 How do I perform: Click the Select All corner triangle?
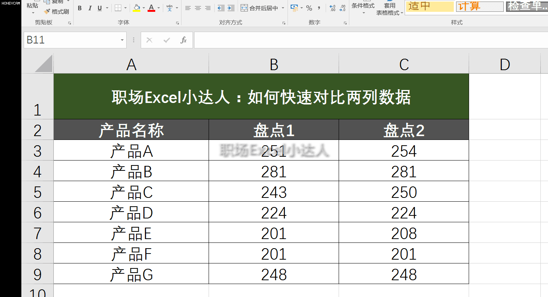pos(43,63)
